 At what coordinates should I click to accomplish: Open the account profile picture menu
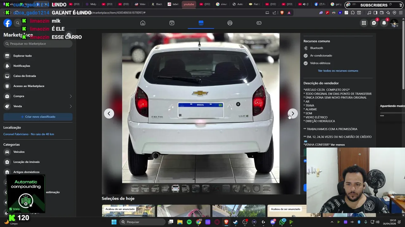coord(394,23)
